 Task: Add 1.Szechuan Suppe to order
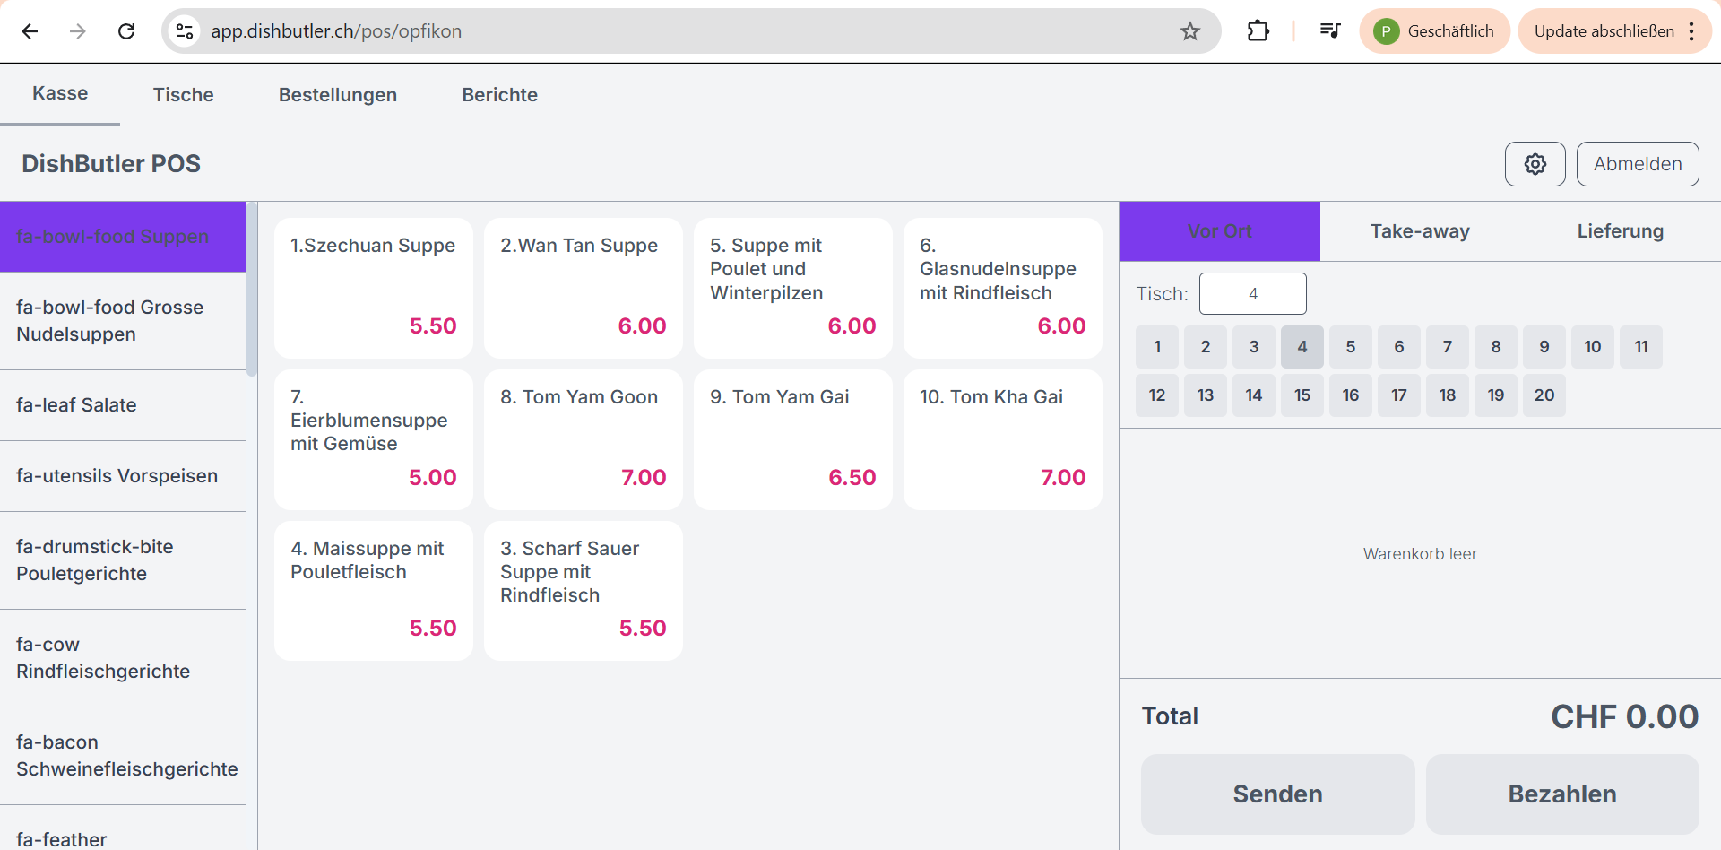tap(373, 288)
